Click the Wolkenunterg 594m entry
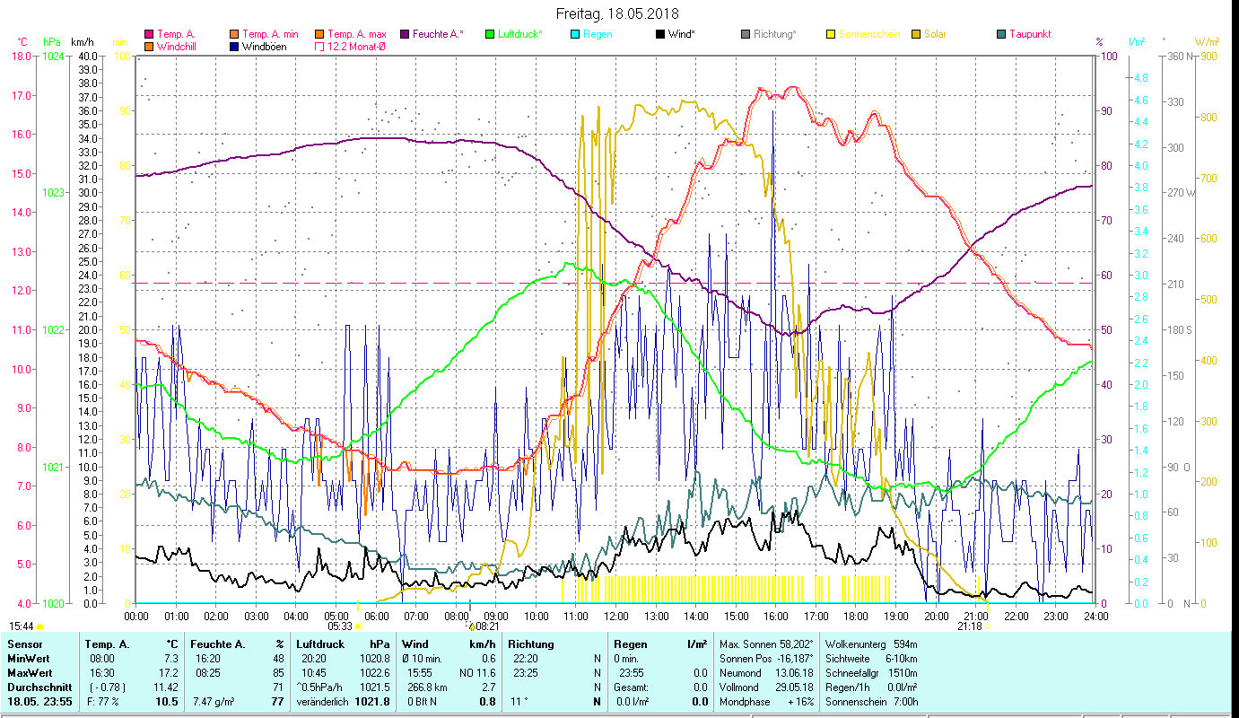The width and height of the screenshot is (1239, 718). click(871, 644)
